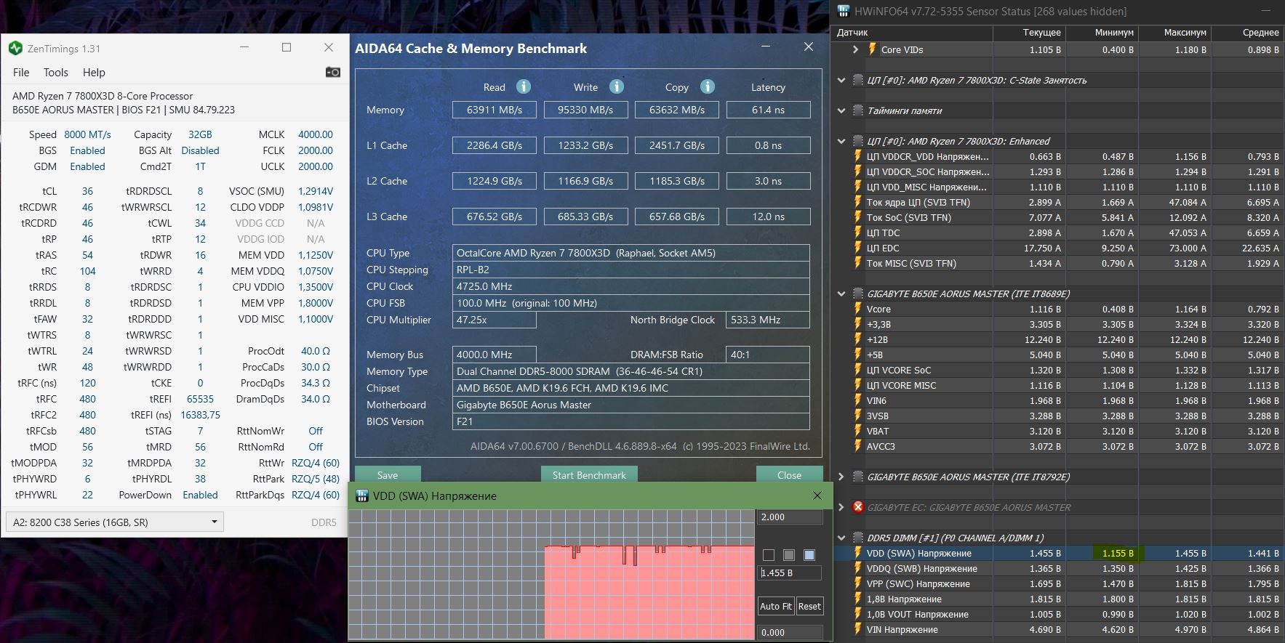This screenshot has width=1285, height=643.
Task: Click the lightning icon on ЦП TDC row
Action: (858, 232)
